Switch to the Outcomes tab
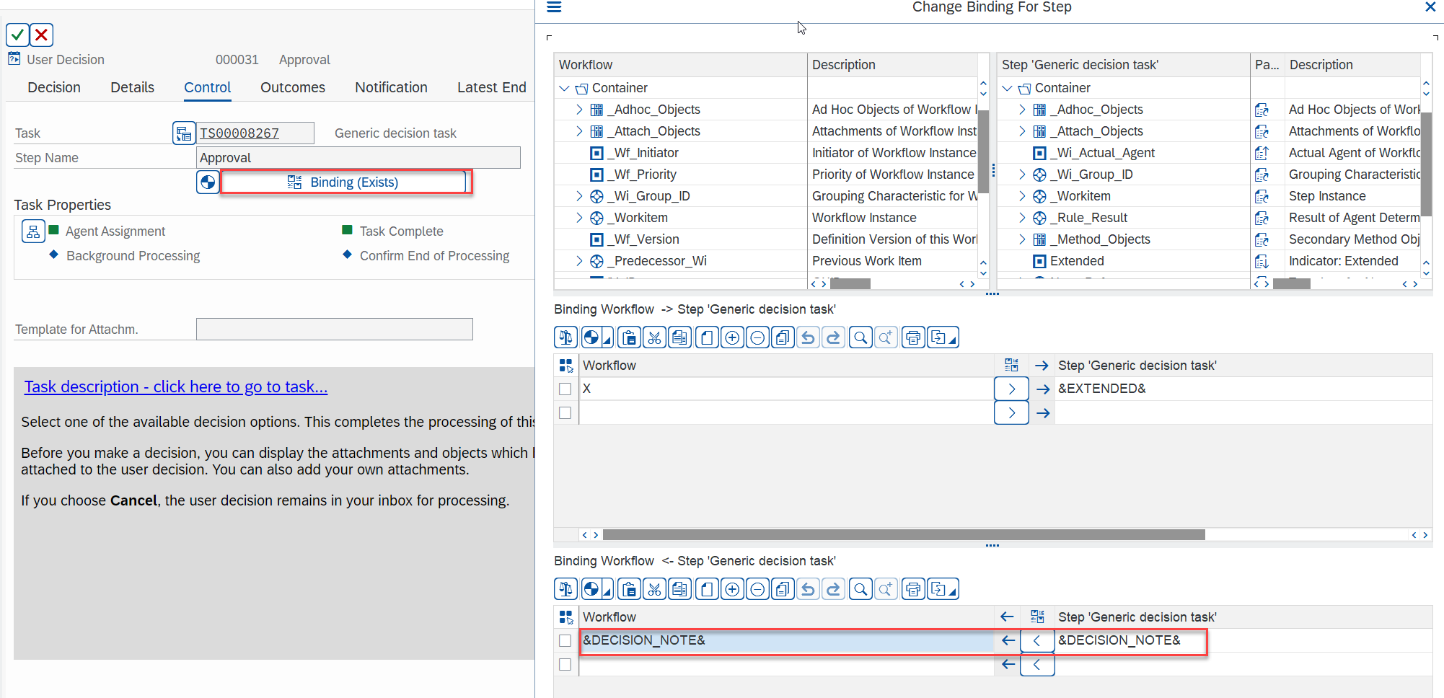The image size is (1444, 698). pos(292,87)
